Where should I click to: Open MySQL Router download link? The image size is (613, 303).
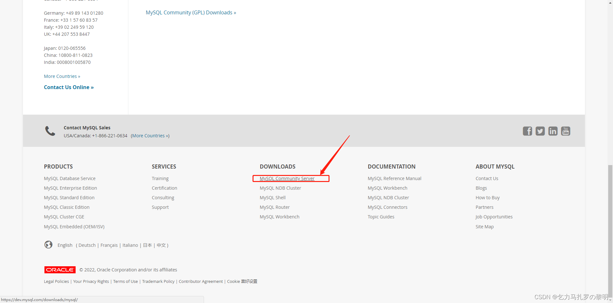pos(275,207)
